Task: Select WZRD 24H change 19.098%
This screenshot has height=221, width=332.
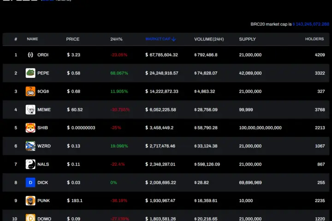Action: point(119,146)
